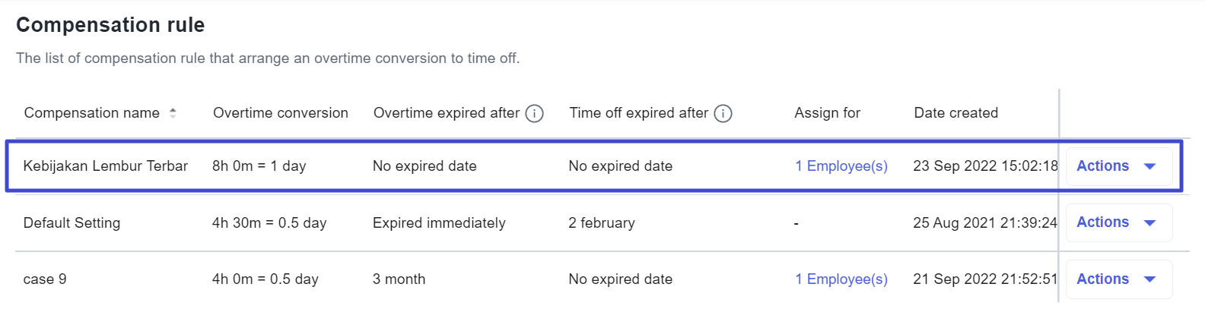1205x309 pixels.
Task: View 1 Employee(s) assigned to Kebijakan Lembur
Action: pos(841,166)
